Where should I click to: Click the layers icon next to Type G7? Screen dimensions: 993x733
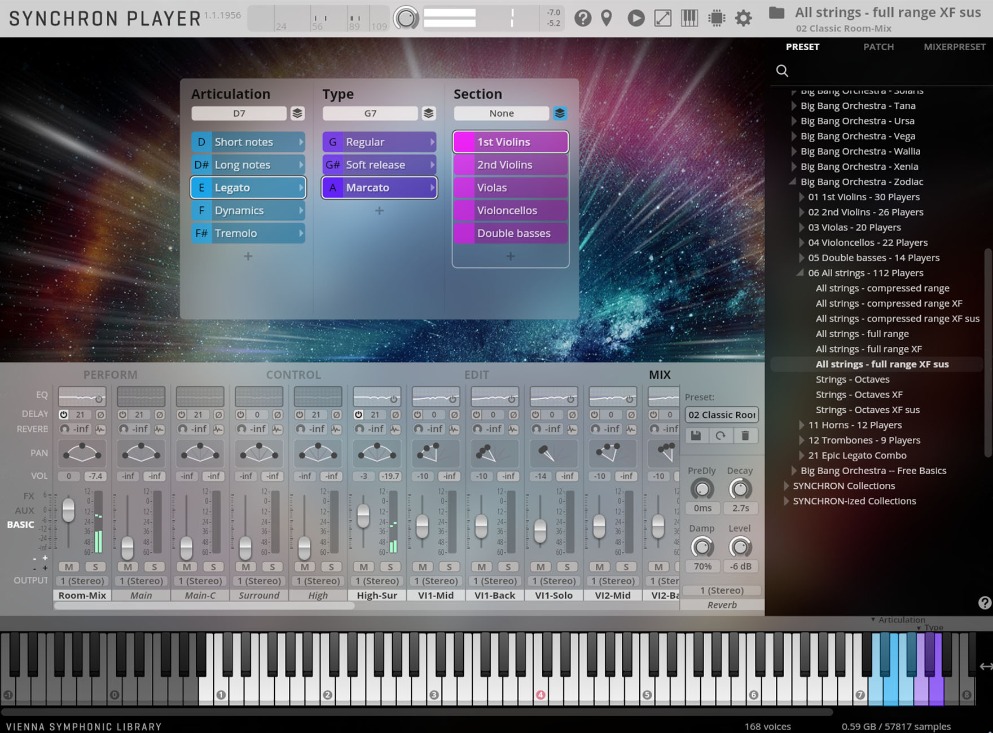(x=429, y=113)
